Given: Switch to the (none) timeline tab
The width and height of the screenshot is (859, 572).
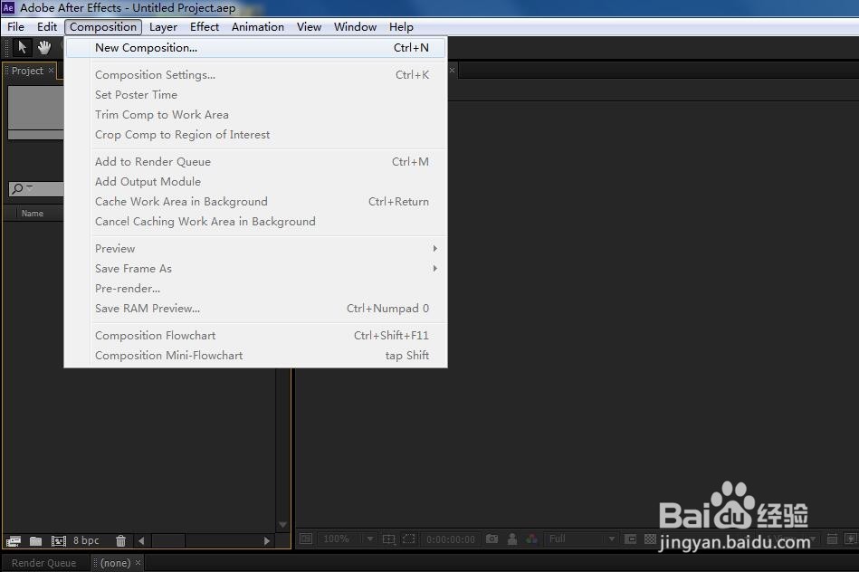Looking at the screenshot, I should (115, 563).
